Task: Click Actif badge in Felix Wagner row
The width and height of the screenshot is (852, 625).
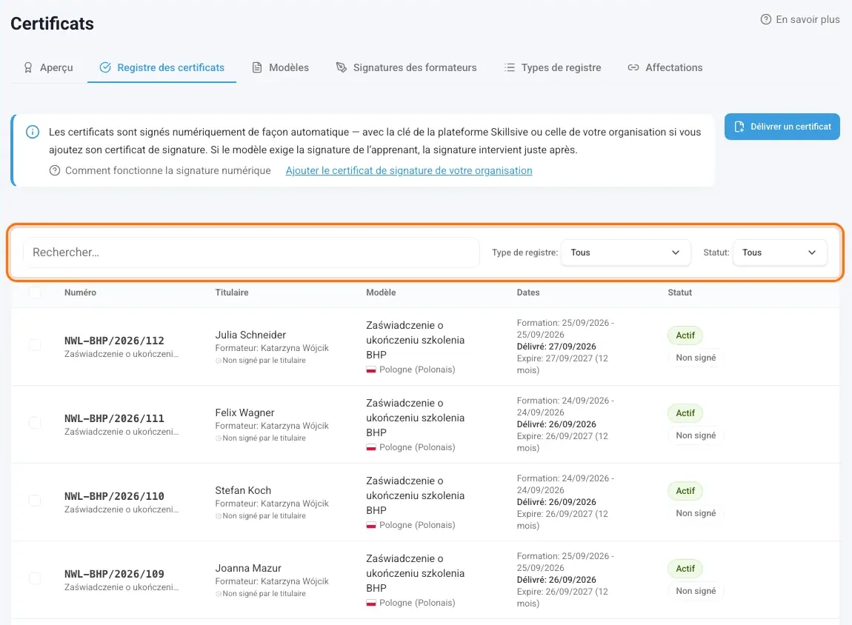Action: tap(685, 413)
